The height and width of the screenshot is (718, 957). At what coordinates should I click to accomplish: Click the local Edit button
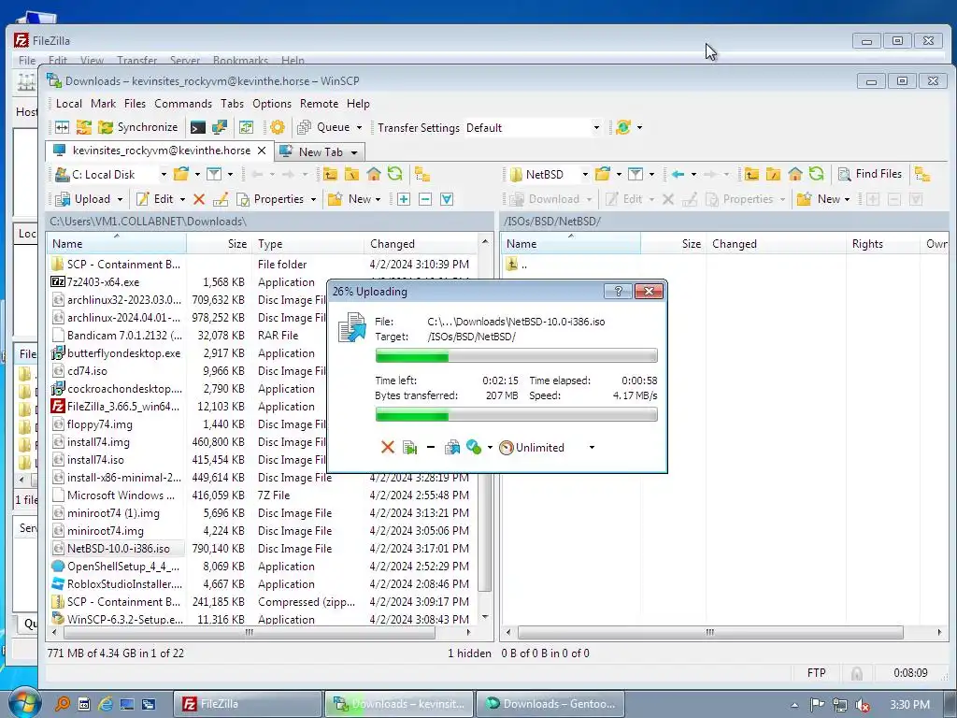click(156, 199)
